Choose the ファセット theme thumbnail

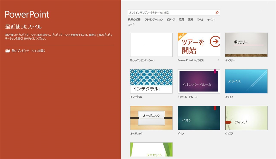pyautogui.click(x=151, y=150)
